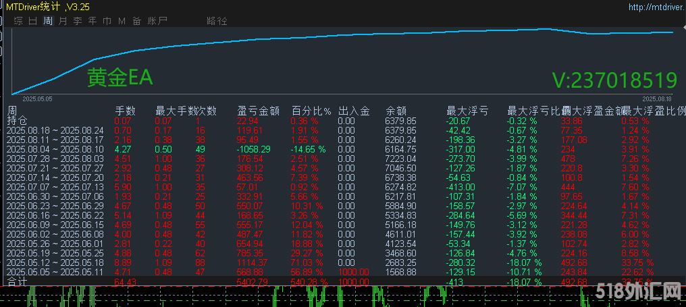Click the 合计 total row label
The image size is (686, 307).
point(18,281)
